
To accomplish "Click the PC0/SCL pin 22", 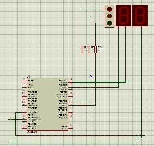I will pos(71,80).
